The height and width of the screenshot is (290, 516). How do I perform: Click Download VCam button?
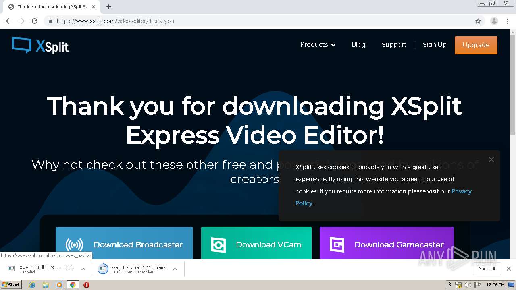[x=256, y=243]
